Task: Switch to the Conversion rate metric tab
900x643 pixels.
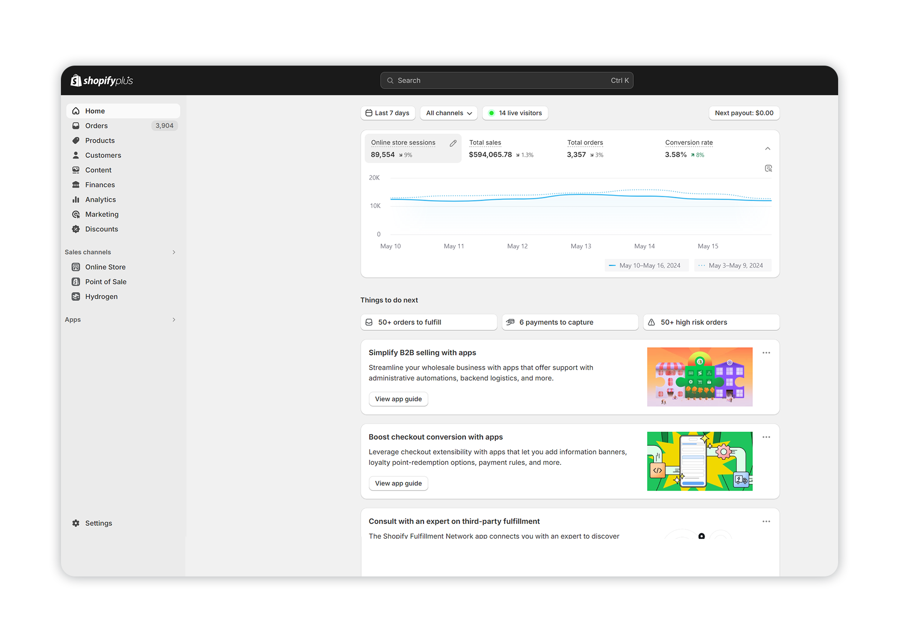Action: click(689, 148)
